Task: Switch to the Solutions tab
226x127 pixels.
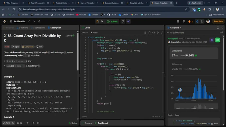Action: (x=22, y=28)
